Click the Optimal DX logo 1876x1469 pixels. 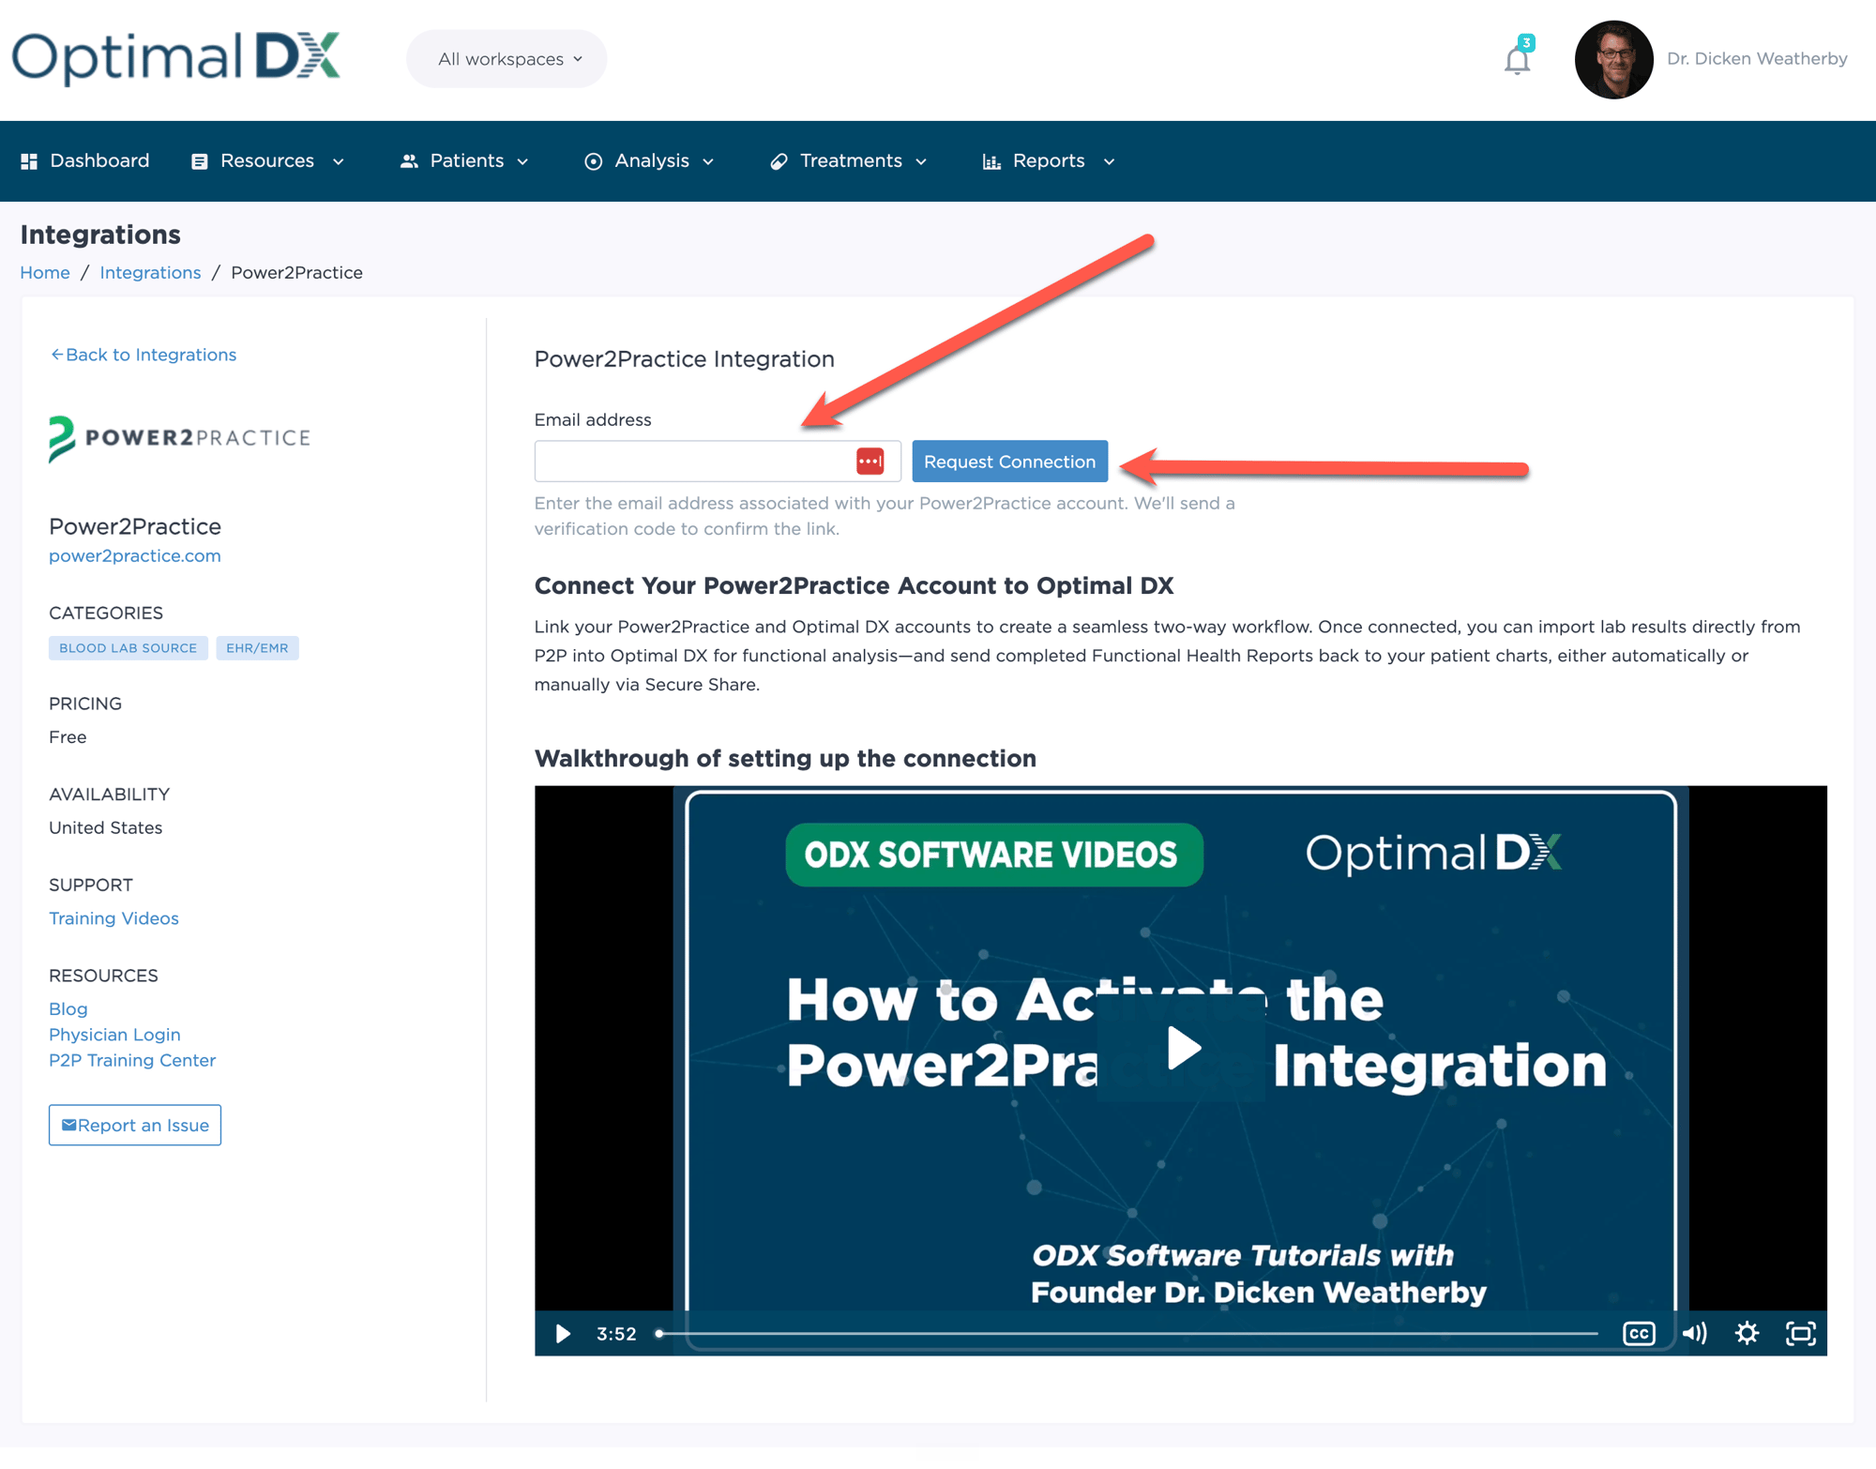click(175, 57)
